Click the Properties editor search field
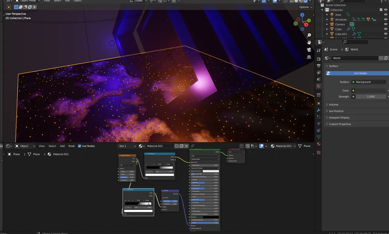 point(355,42)
